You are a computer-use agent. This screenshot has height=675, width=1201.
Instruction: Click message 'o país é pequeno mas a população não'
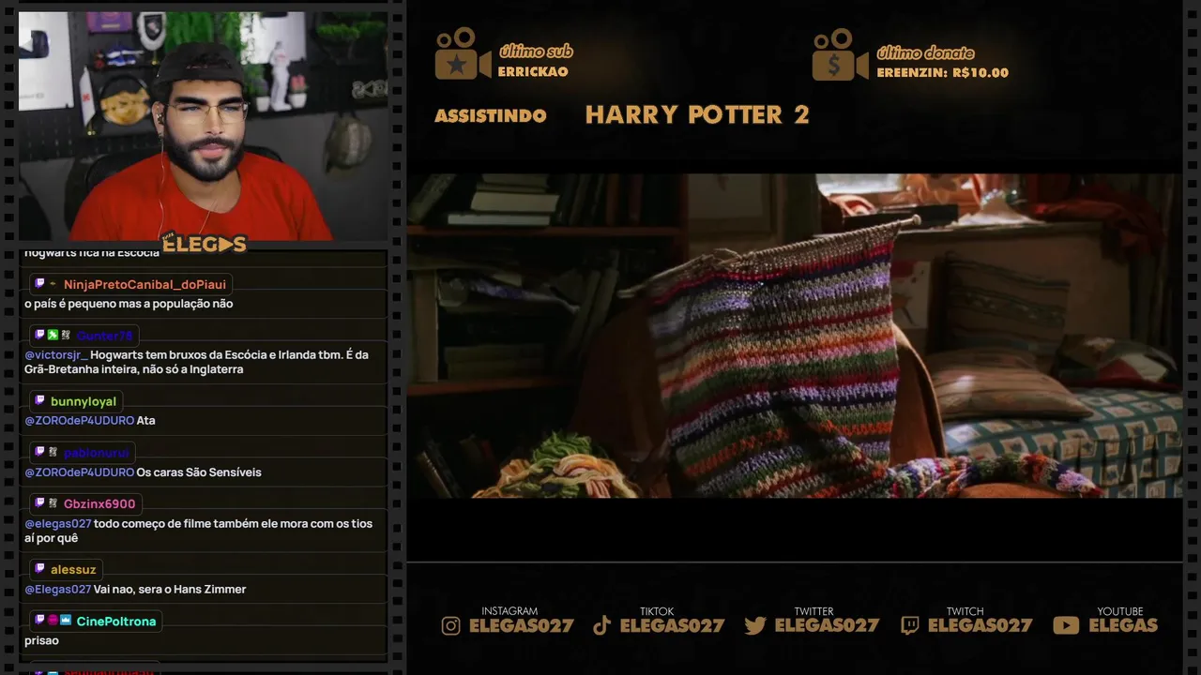click(129, 304)
